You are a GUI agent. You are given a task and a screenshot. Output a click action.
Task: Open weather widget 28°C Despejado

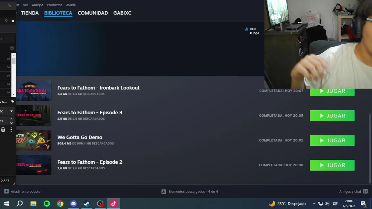click(x=287, y=203)
